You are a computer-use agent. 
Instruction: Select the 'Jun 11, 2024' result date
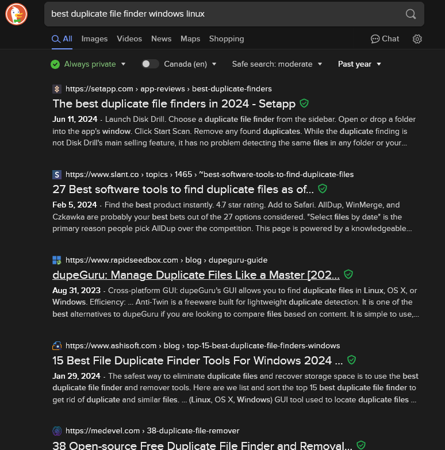(75, 120)
